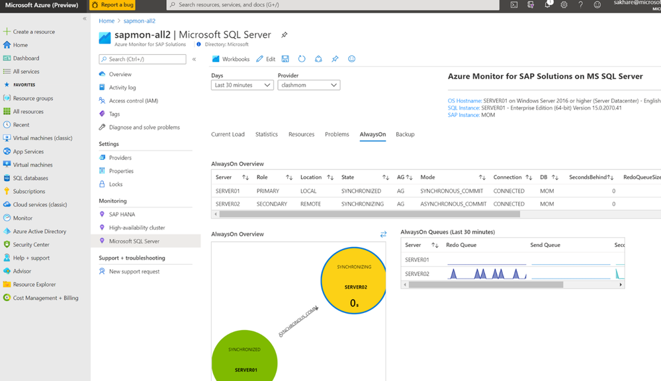Refresh the workbook with refresh icon
Viewport: 661px width, 381px height.
coord(302,59)
